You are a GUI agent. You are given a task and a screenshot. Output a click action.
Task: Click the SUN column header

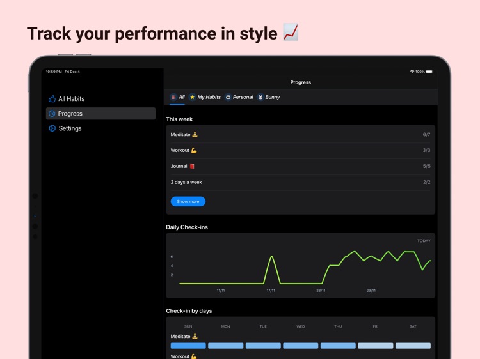pyautogui.click(x=188, y=326)
